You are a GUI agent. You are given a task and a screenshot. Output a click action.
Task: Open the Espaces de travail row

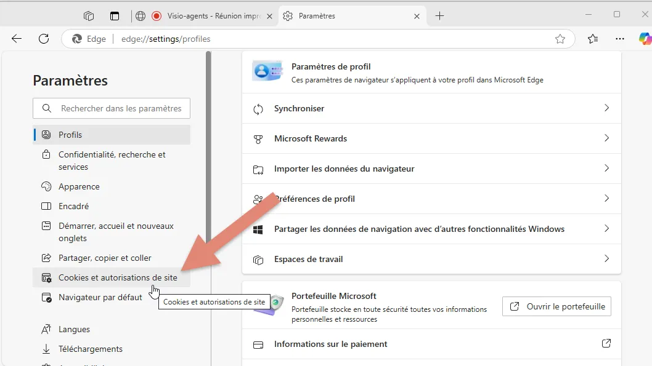pos(431,260)
